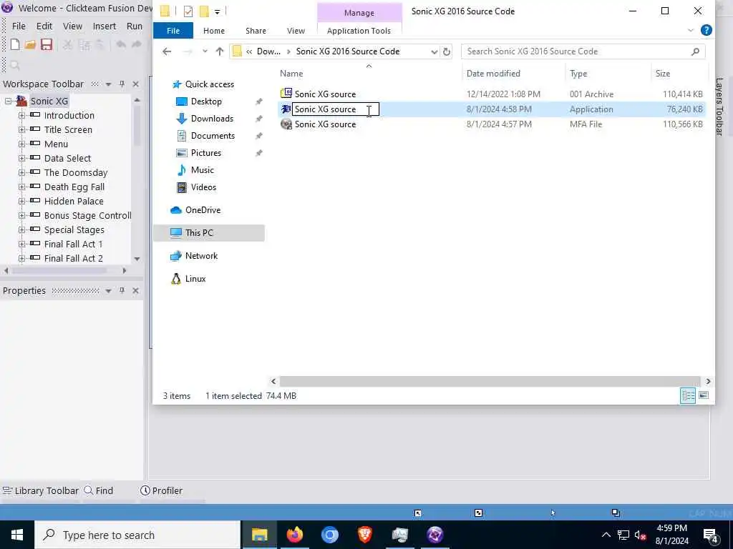Click the Cut scissors icon in Clickteam toolbar
The image size is (733, 549).
coord(68,45)
